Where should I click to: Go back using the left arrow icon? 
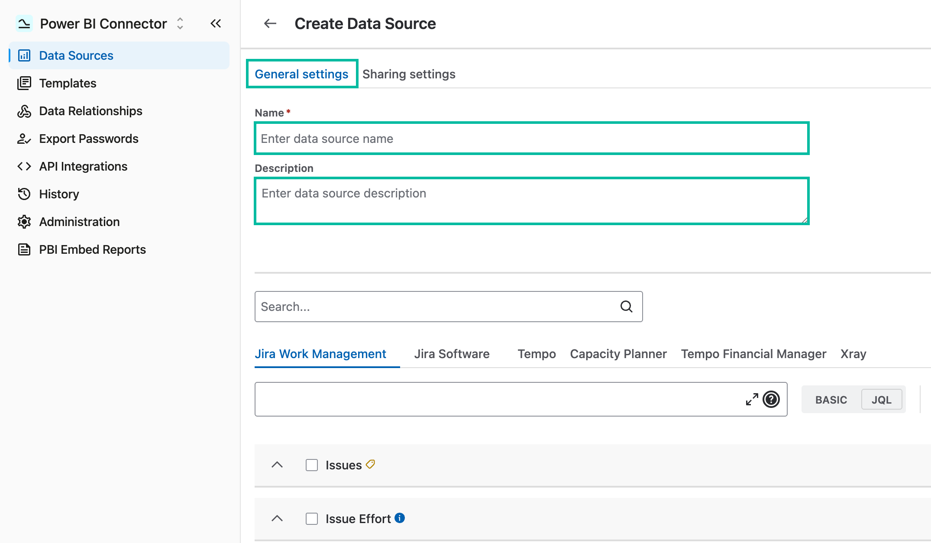(270, 23)
